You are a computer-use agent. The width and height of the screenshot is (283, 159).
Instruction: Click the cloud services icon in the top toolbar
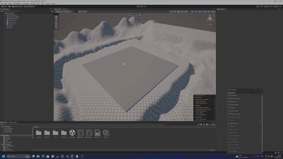tap(10, 6)
